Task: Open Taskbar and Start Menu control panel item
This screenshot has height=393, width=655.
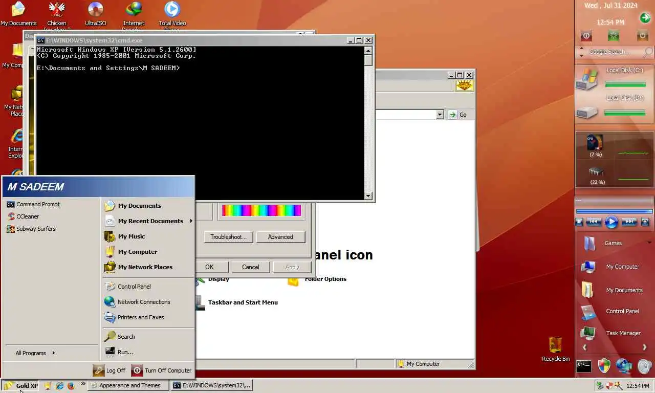Action: [237, 302]
